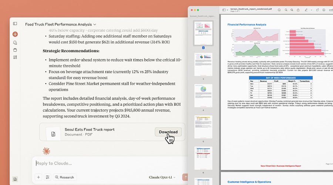Click the Claude orange starburst logo
This screenshot has width=333, height=185.
pos(46,151)
